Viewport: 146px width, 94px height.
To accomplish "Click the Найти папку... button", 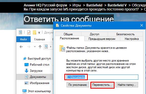I will (x=127, y=85).
